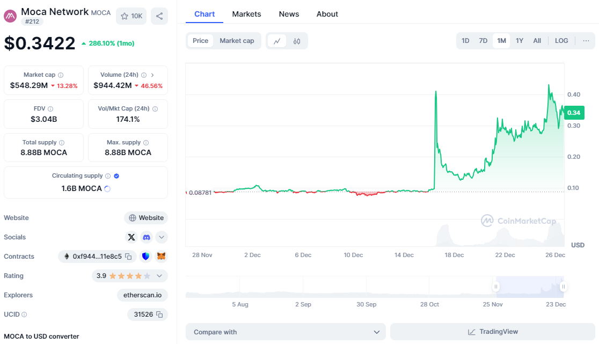Set chart range to 1D
This screenshot has height=344, width=599.
pos(465,41)
